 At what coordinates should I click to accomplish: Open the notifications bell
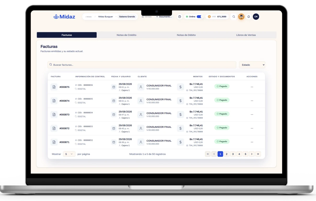(249, 17)
